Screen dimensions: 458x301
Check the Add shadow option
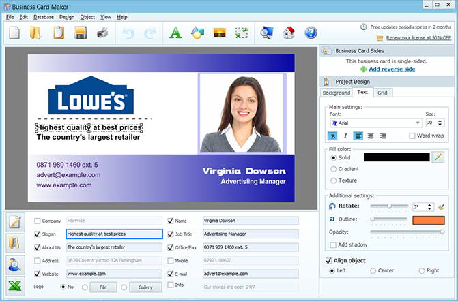[333, 244]
